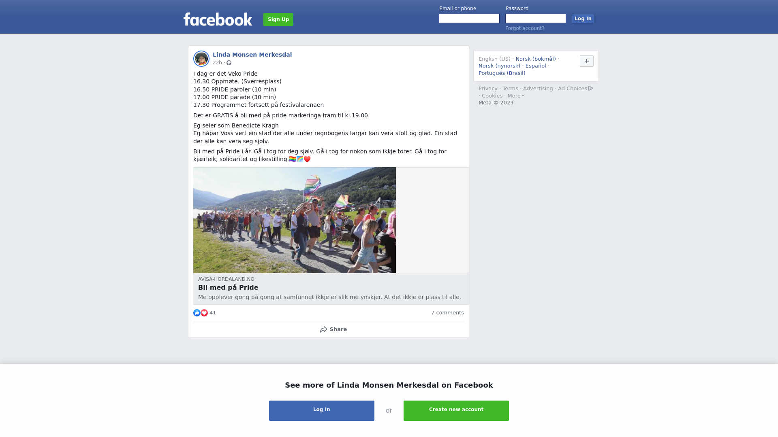Screen dimensions: 778x437
Task: Open the 7 comments link
Action: 447,313
